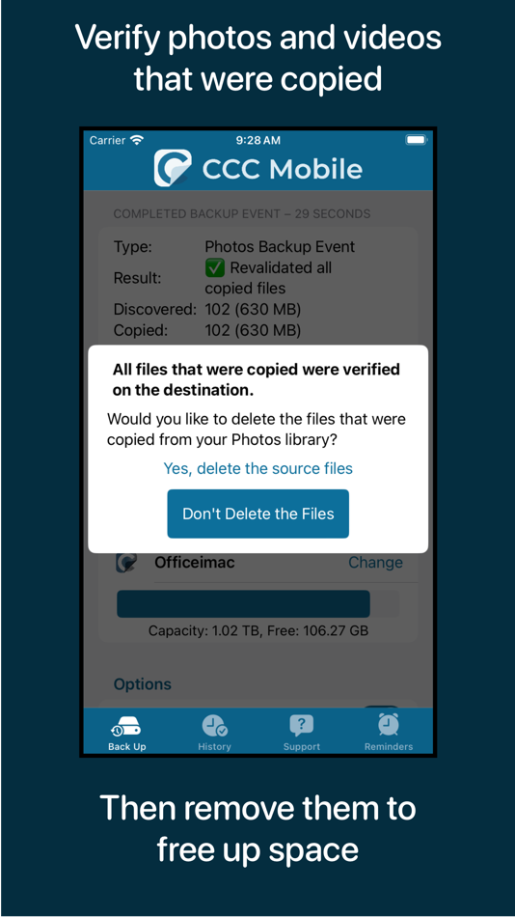515x917 pixels.
Task: Open the Back Up tab icon
Action: tap(126, 726)
